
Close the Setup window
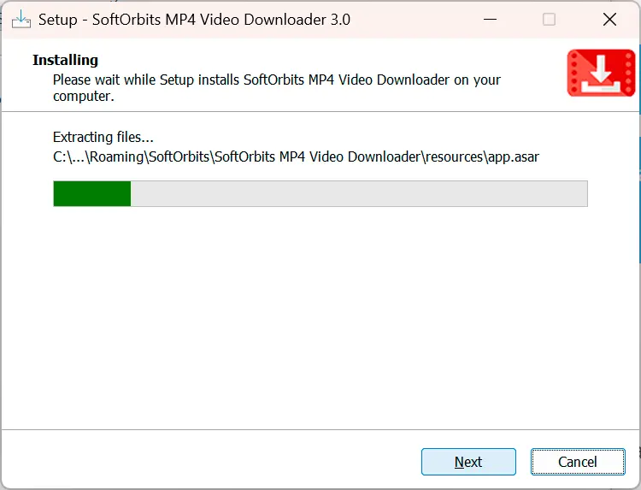(x=609, y=19)
